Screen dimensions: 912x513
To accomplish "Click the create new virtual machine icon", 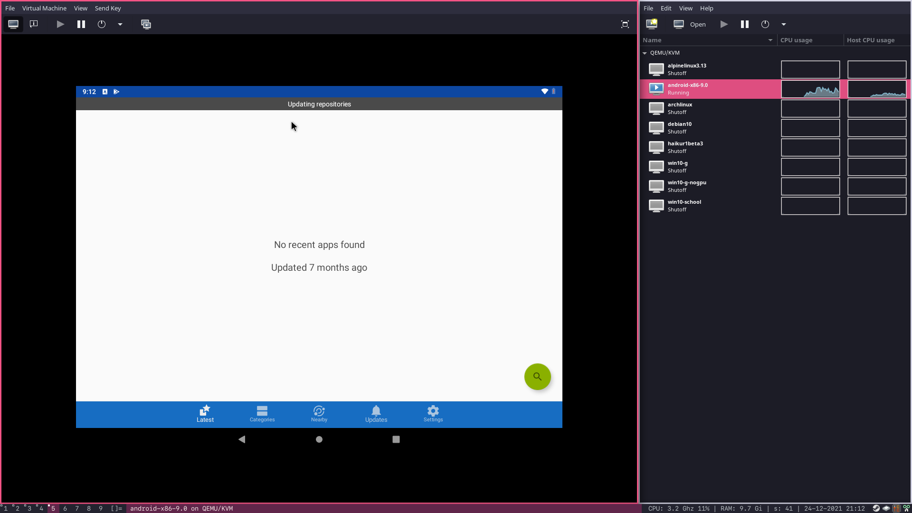I will click(652, 24).
